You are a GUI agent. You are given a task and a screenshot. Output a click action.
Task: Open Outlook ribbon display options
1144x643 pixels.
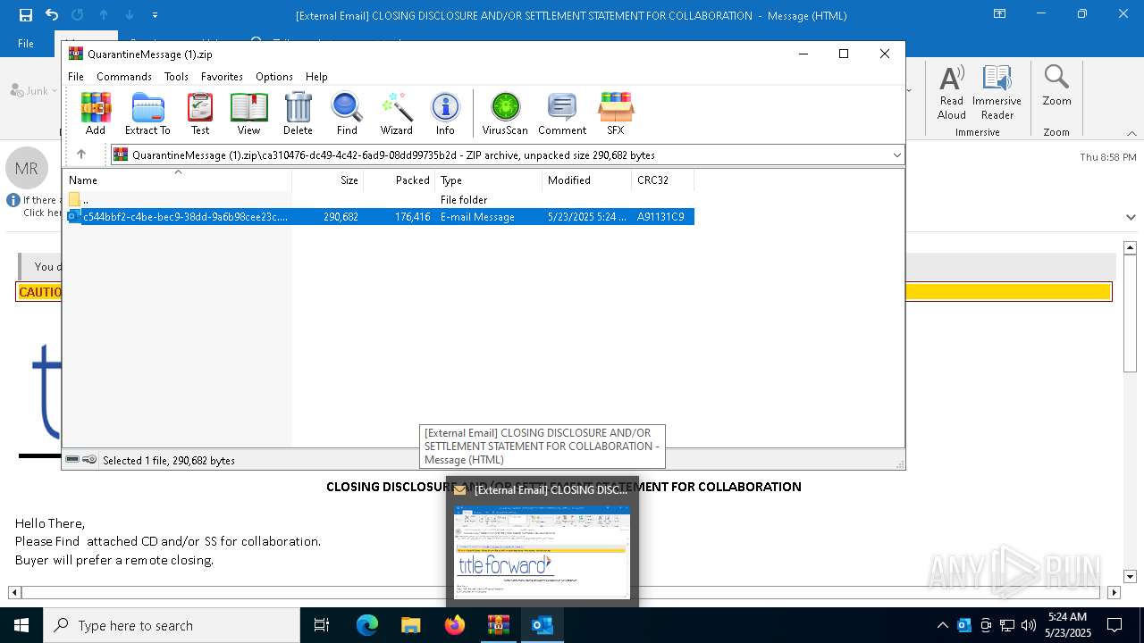tap(1000, 14)
